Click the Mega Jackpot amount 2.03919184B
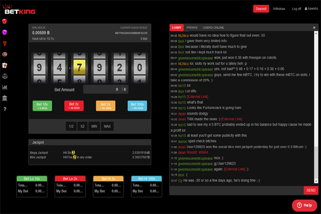321x214 pixels. coord(141,153)
